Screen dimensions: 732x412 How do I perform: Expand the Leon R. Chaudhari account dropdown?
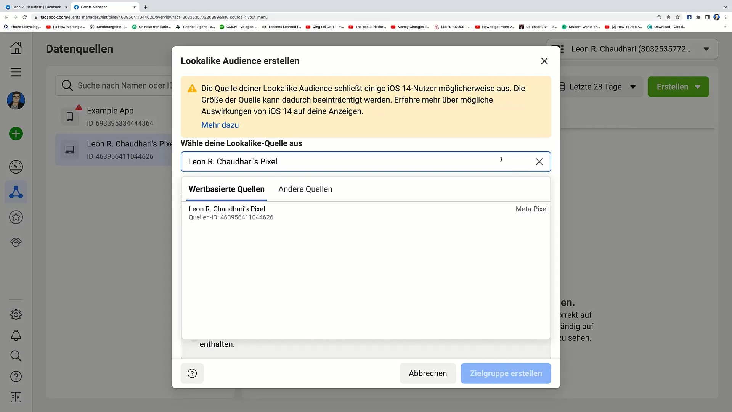click(x=706, y=49)
